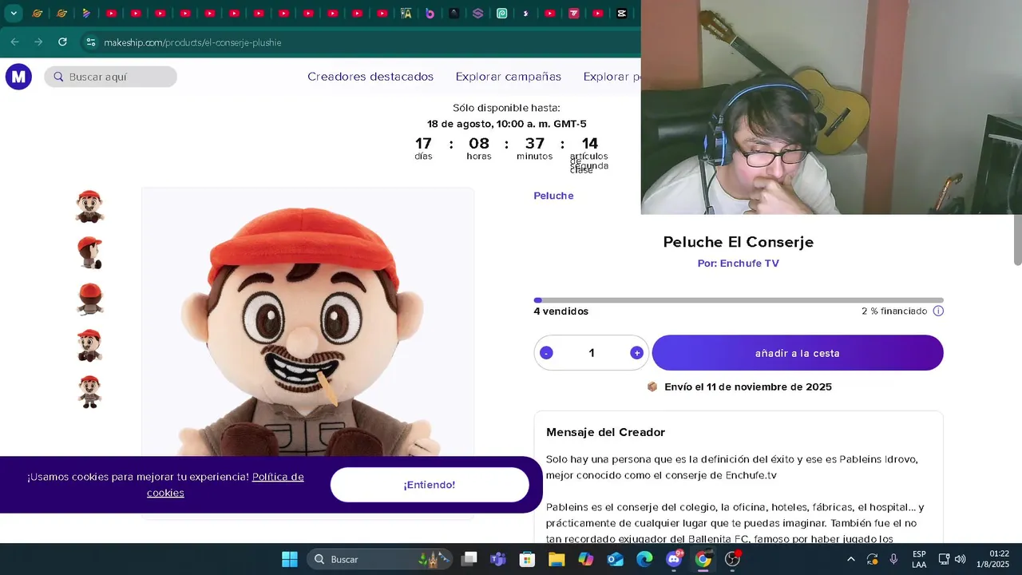Open the Makeship 'M' home logo
1022x575 pixels.
(x=18, y=77)
